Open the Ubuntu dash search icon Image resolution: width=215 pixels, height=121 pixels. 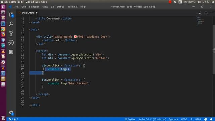(x=3, y=7)
